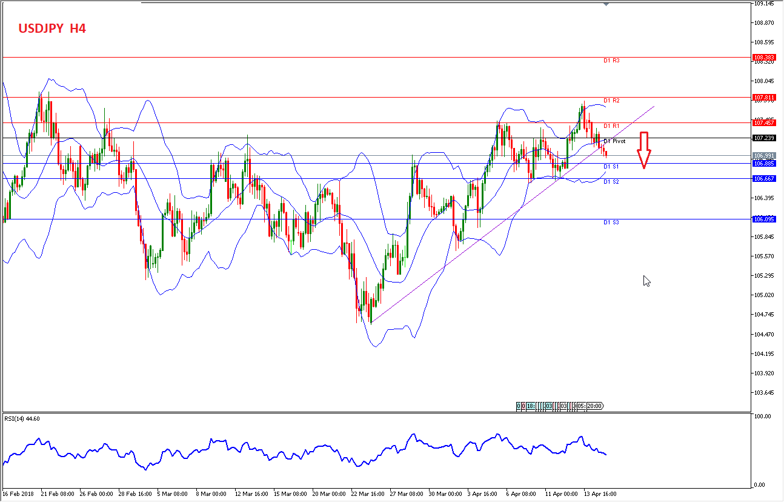The height and width of the screenshot is (502, 784).
Task: Click the 104.195 price axis value
Action: coord(764,353)
